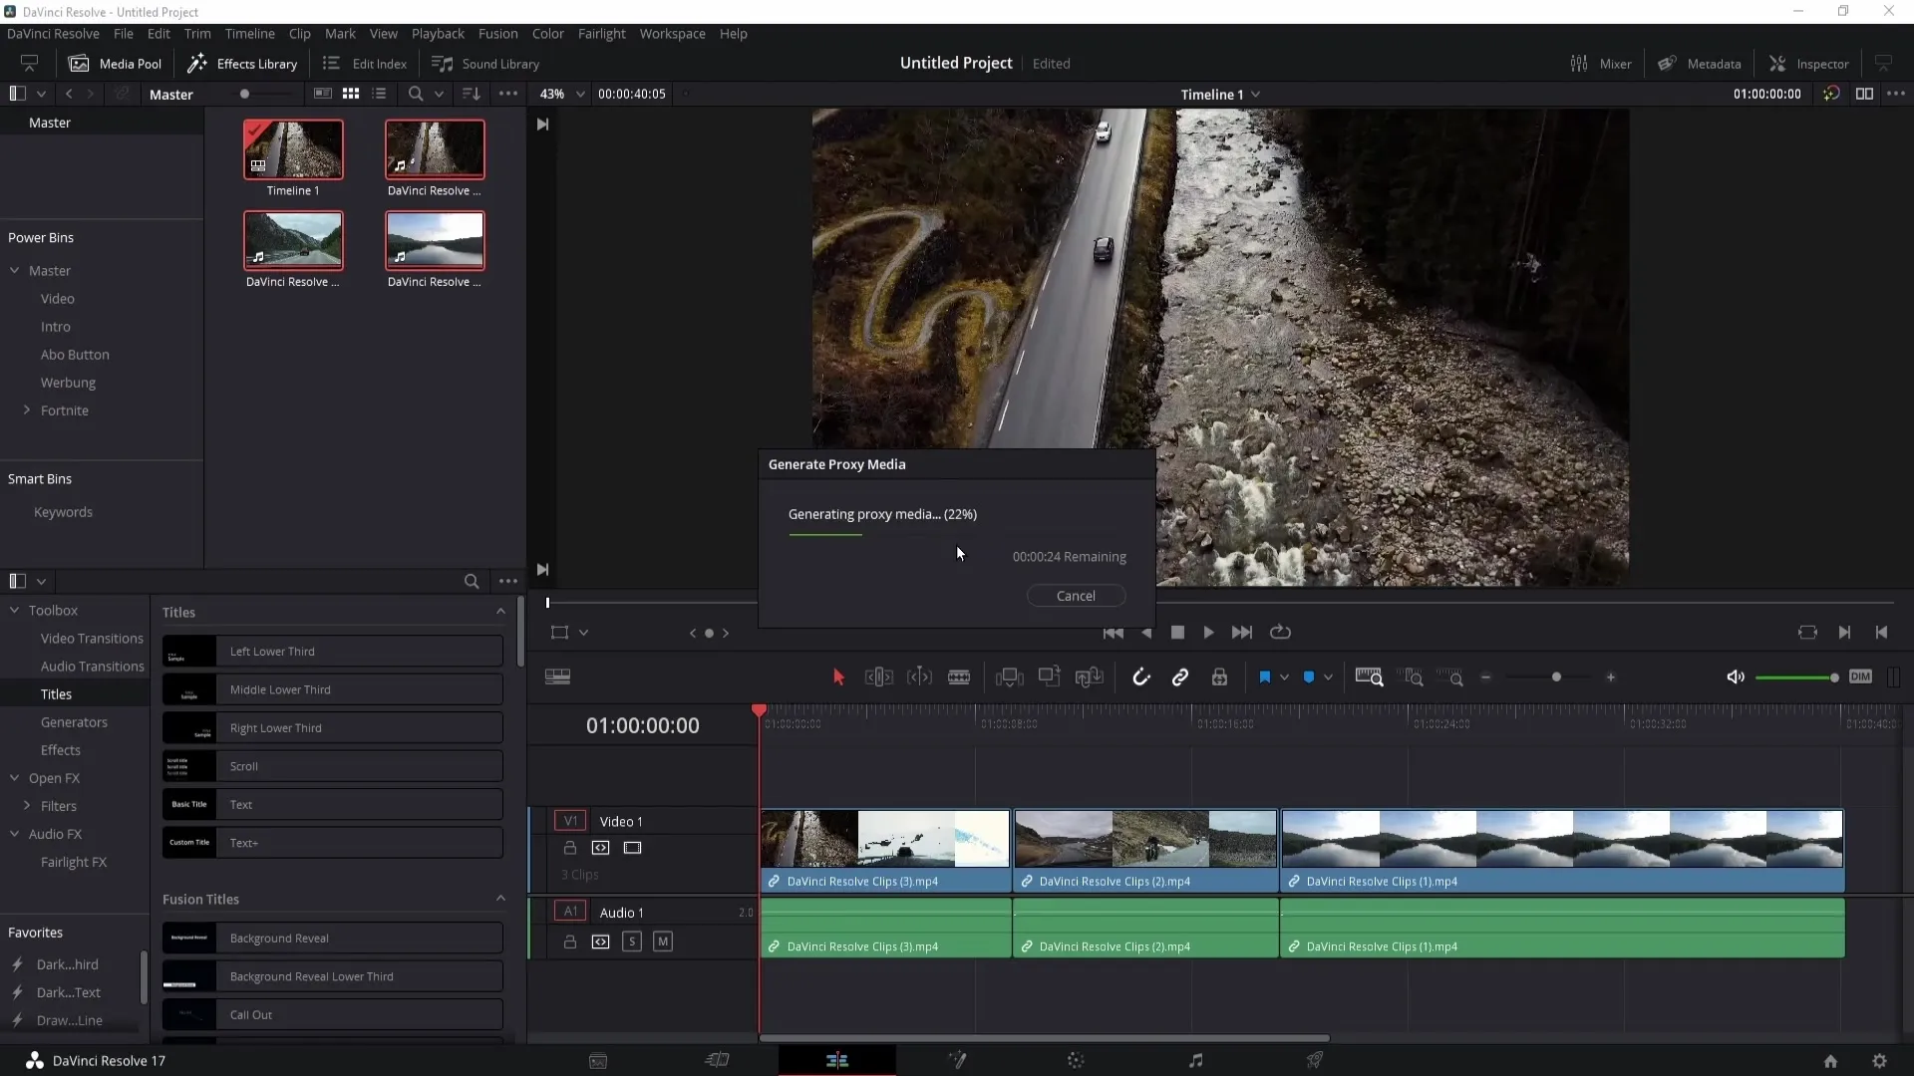Open the Cut page tab
The width and height of the screenshot is (1914, 1076).
(718, 1061)
